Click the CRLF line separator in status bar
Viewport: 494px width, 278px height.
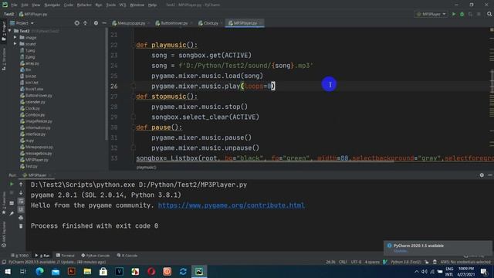[x=343, y=262]
